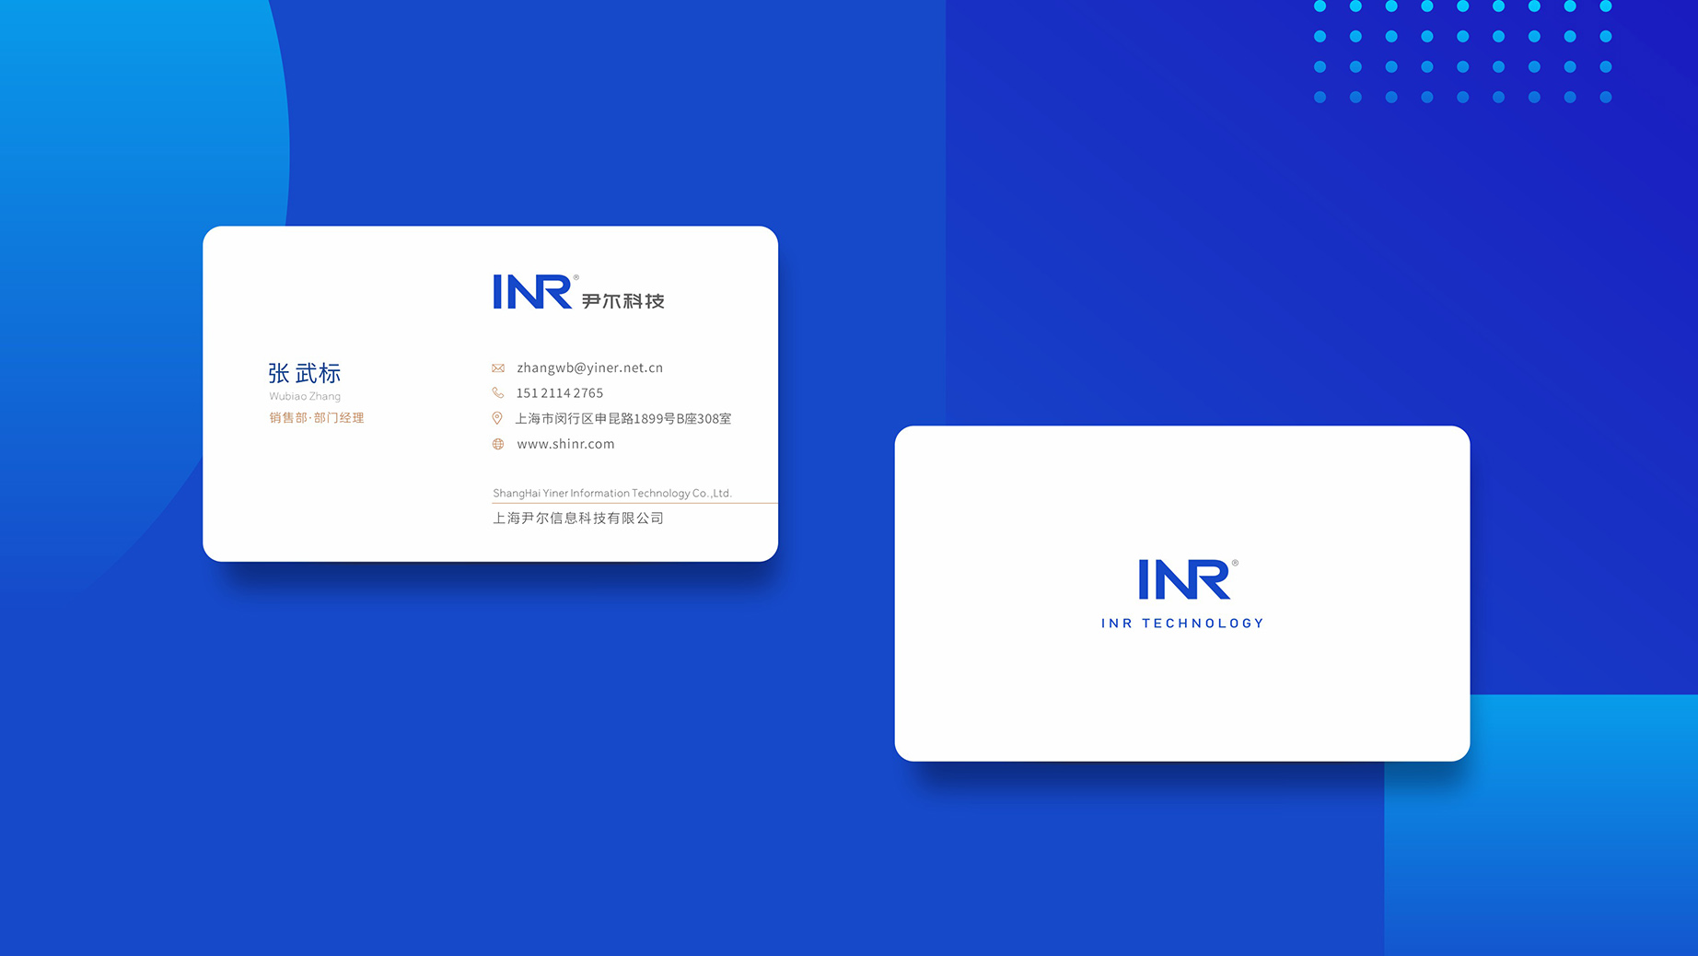
Task: Click the cyan dot grid pattern
Action: (1462, 52)
